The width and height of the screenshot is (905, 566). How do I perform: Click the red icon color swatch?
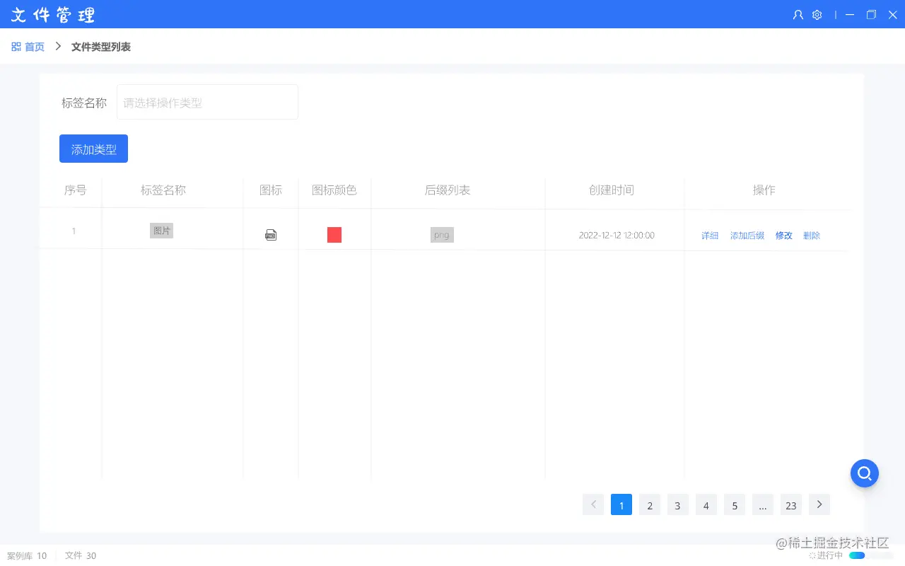click(334, 235)
